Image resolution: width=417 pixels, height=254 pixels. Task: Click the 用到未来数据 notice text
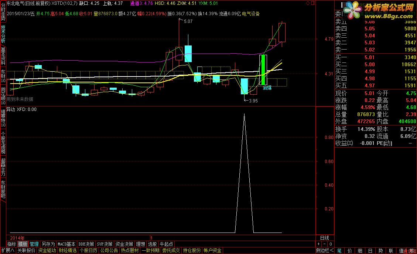[20, 99]
